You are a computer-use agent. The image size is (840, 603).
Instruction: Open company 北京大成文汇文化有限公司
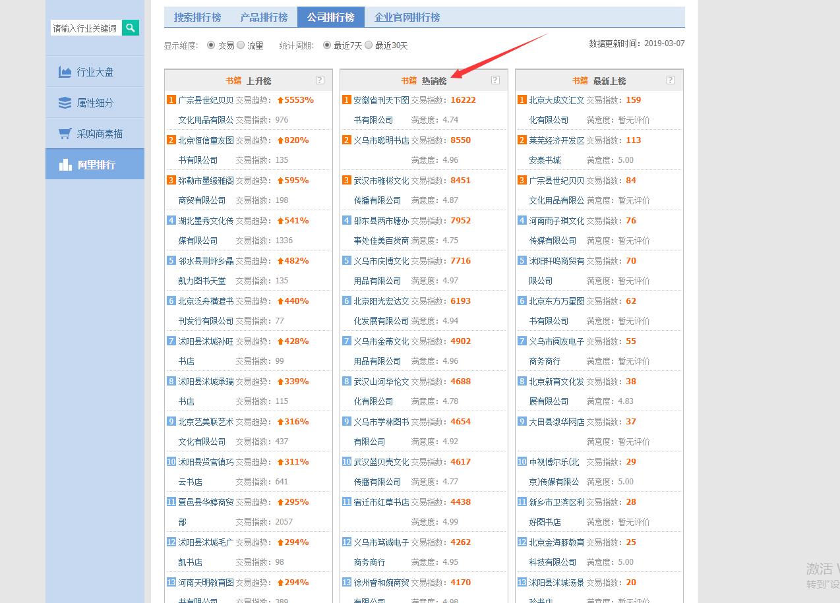[x=556, y=110]
